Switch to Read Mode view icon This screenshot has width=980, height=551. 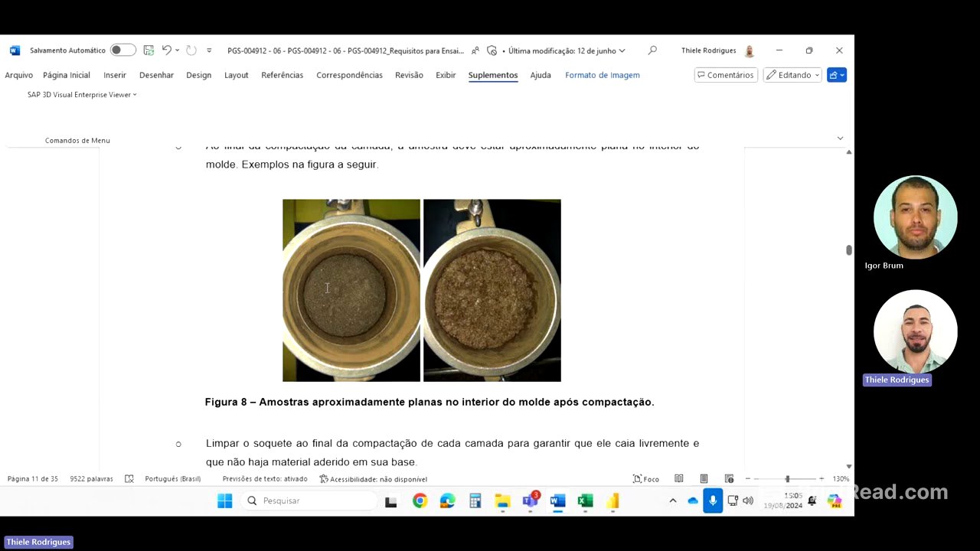click(679, 479)
